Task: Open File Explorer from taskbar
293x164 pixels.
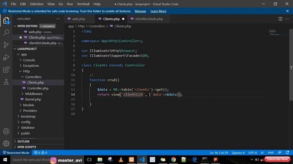Action: coord(100,159)
